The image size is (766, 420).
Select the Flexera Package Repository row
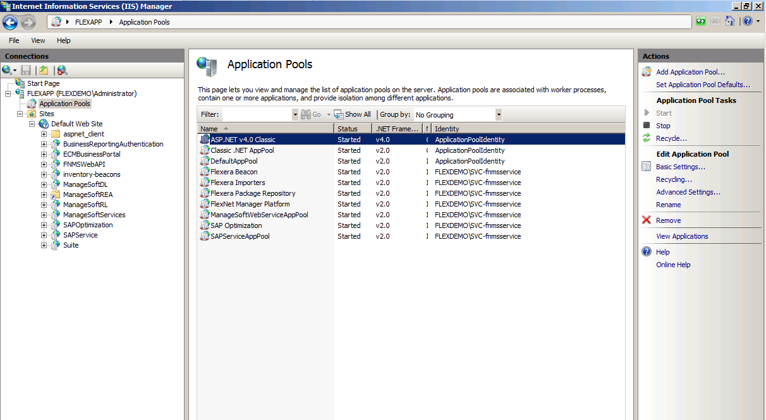411,193
